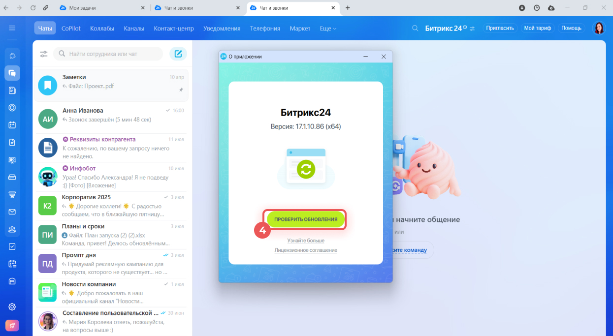This screenshot has height=336, width=613.
Task: Close the Мои задачи browser tab
Action: click(143, 8)
